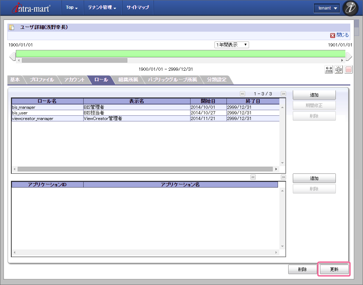This screenshot has width=363, height=285.
Task: Expand the tenant user menu
Action: point(327,8)
